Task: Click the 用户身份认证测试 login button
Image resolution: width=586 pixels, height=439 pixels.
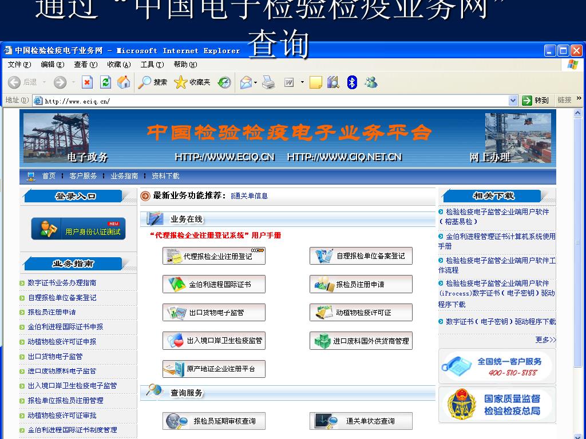Action: tap(78, 229)
